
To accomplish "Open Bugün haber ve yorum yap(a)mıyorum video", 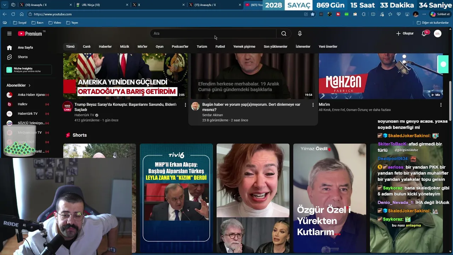I will click(251, 107).
